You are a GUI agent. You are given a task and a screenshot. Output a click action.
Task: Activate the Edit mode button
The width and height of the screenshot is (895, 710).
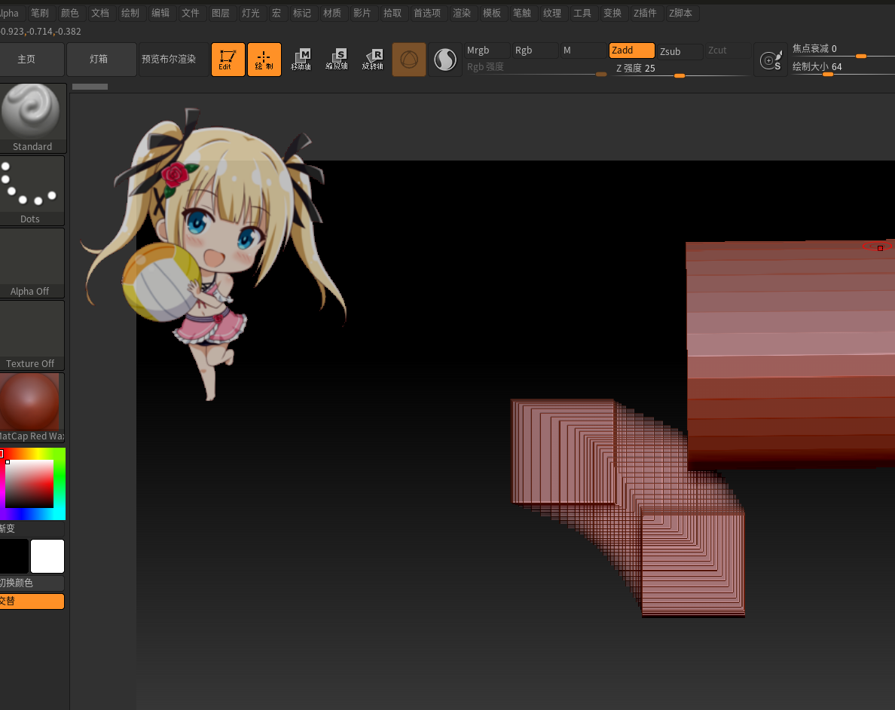coord(228,60)
